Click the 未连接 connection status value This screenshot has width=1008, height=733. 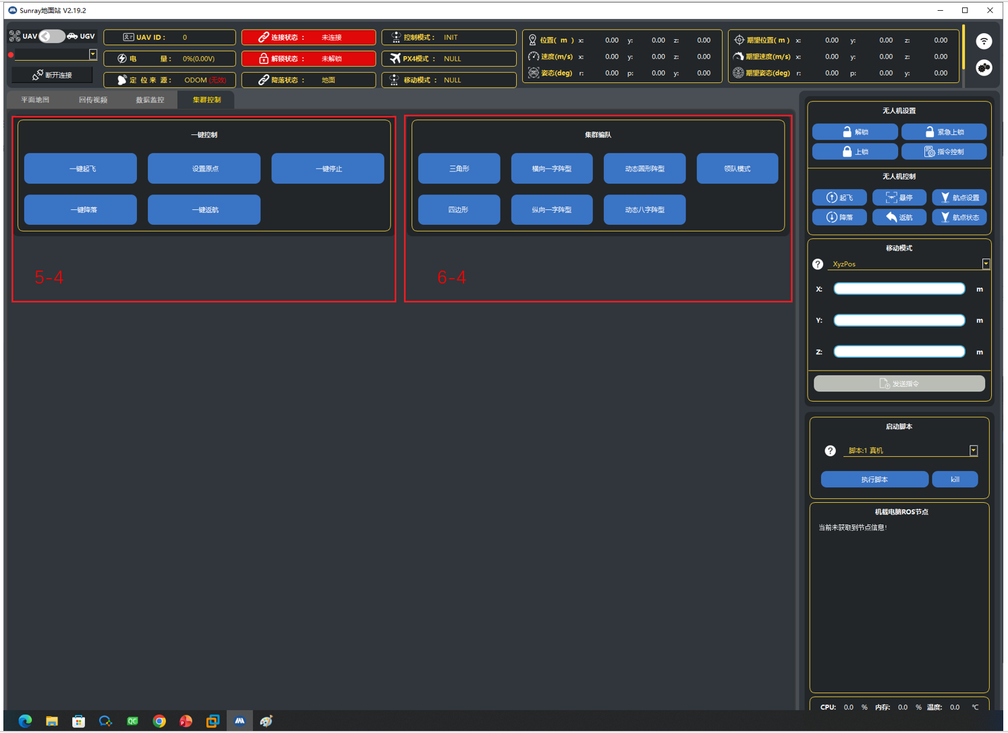click(331, 38)
